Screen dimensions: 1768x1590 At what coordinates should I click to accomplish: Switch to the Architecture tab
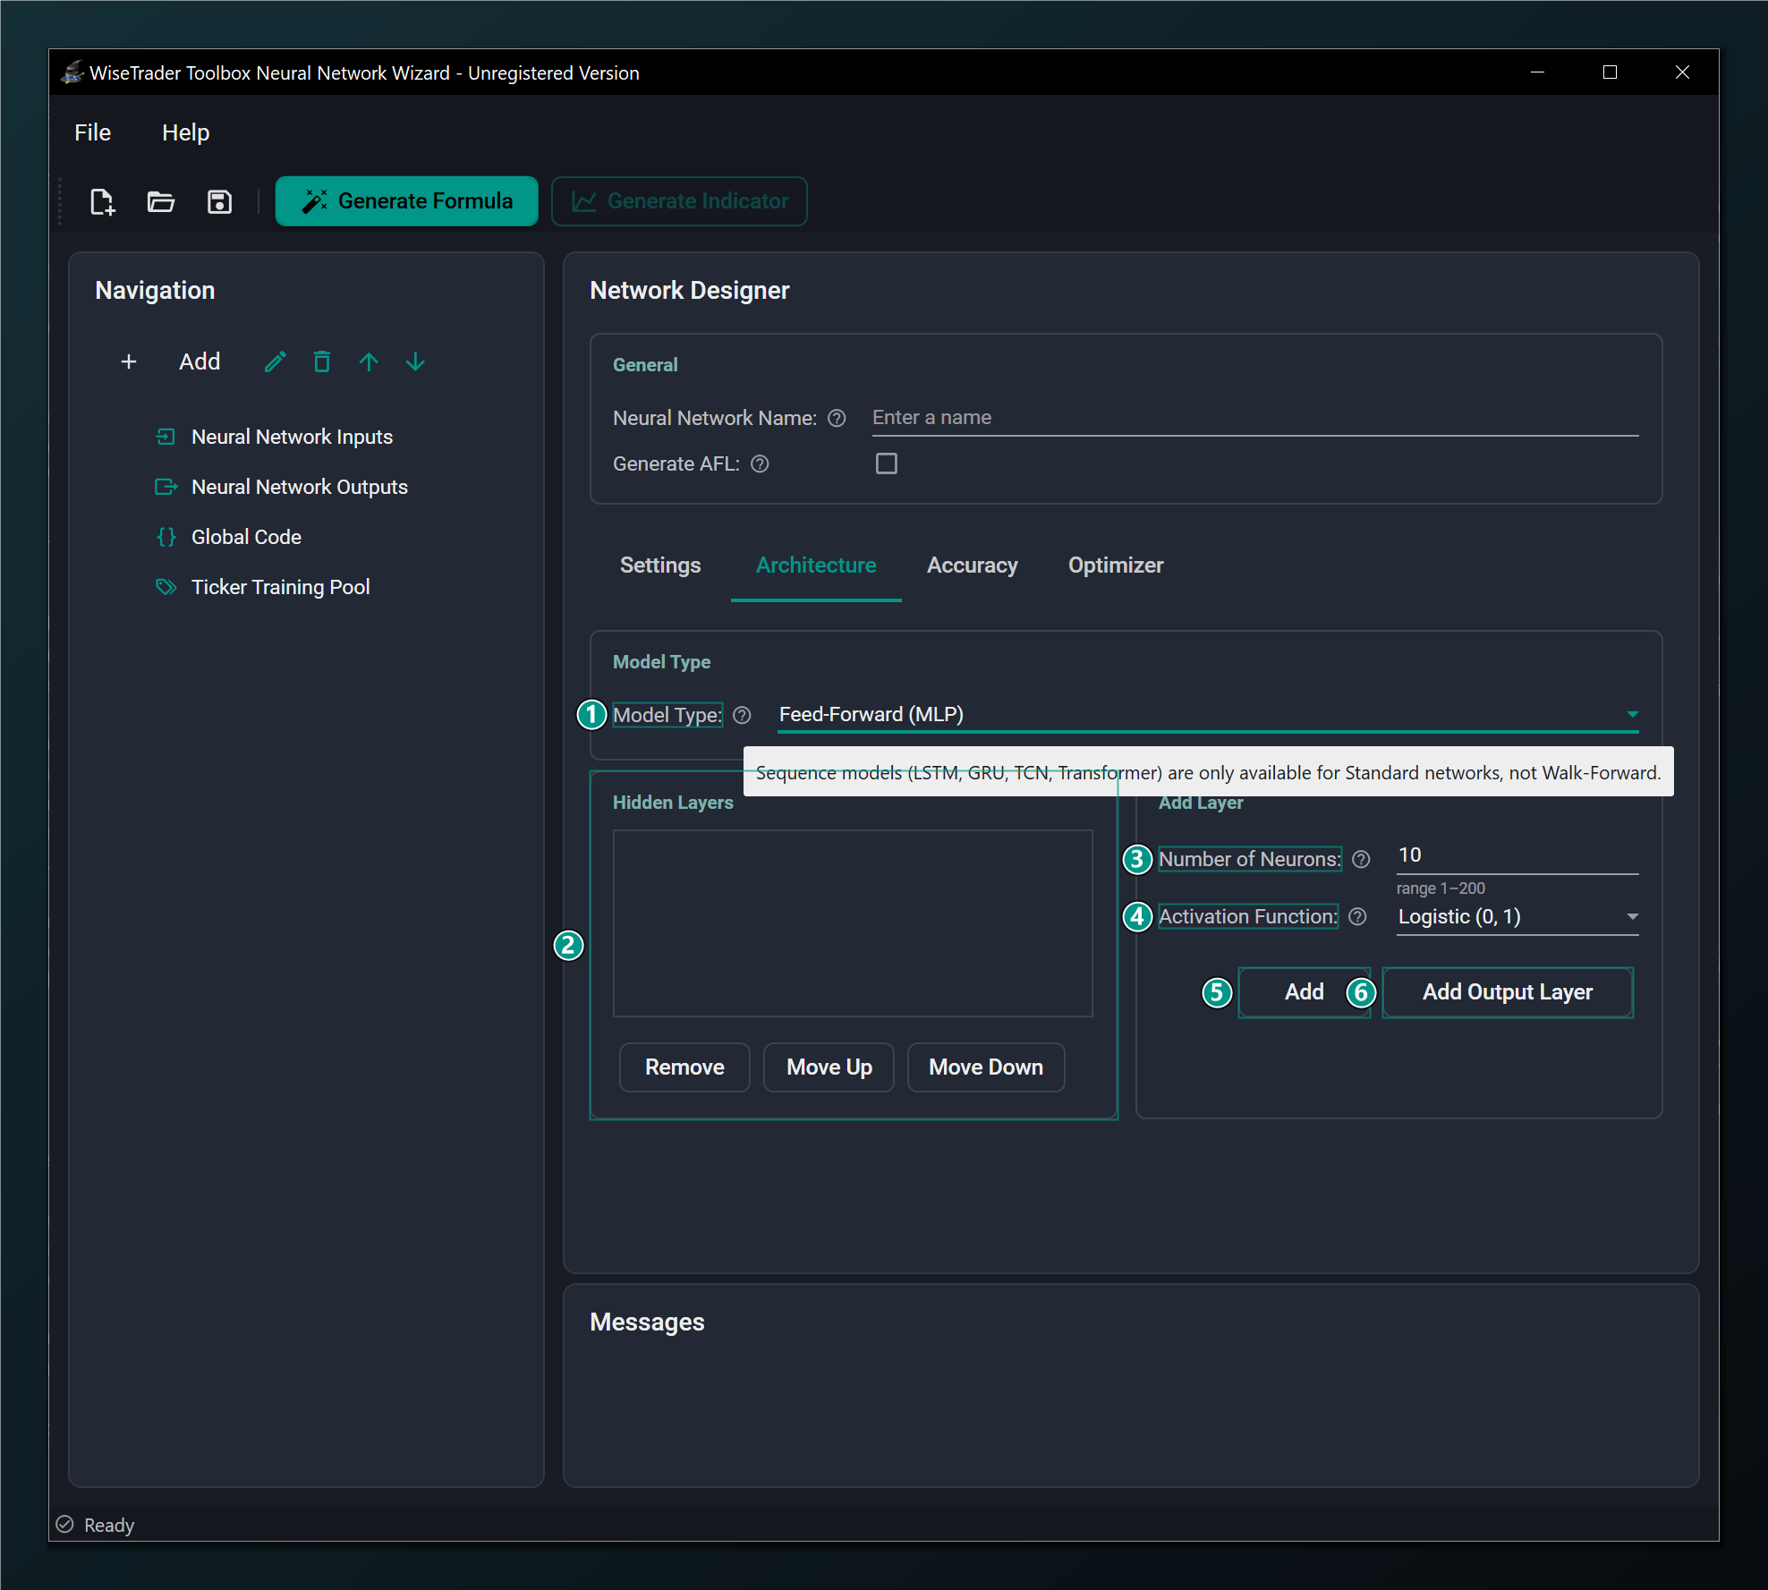[816, 565]
